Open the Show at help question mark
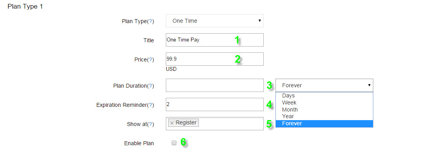 point(150,124)
